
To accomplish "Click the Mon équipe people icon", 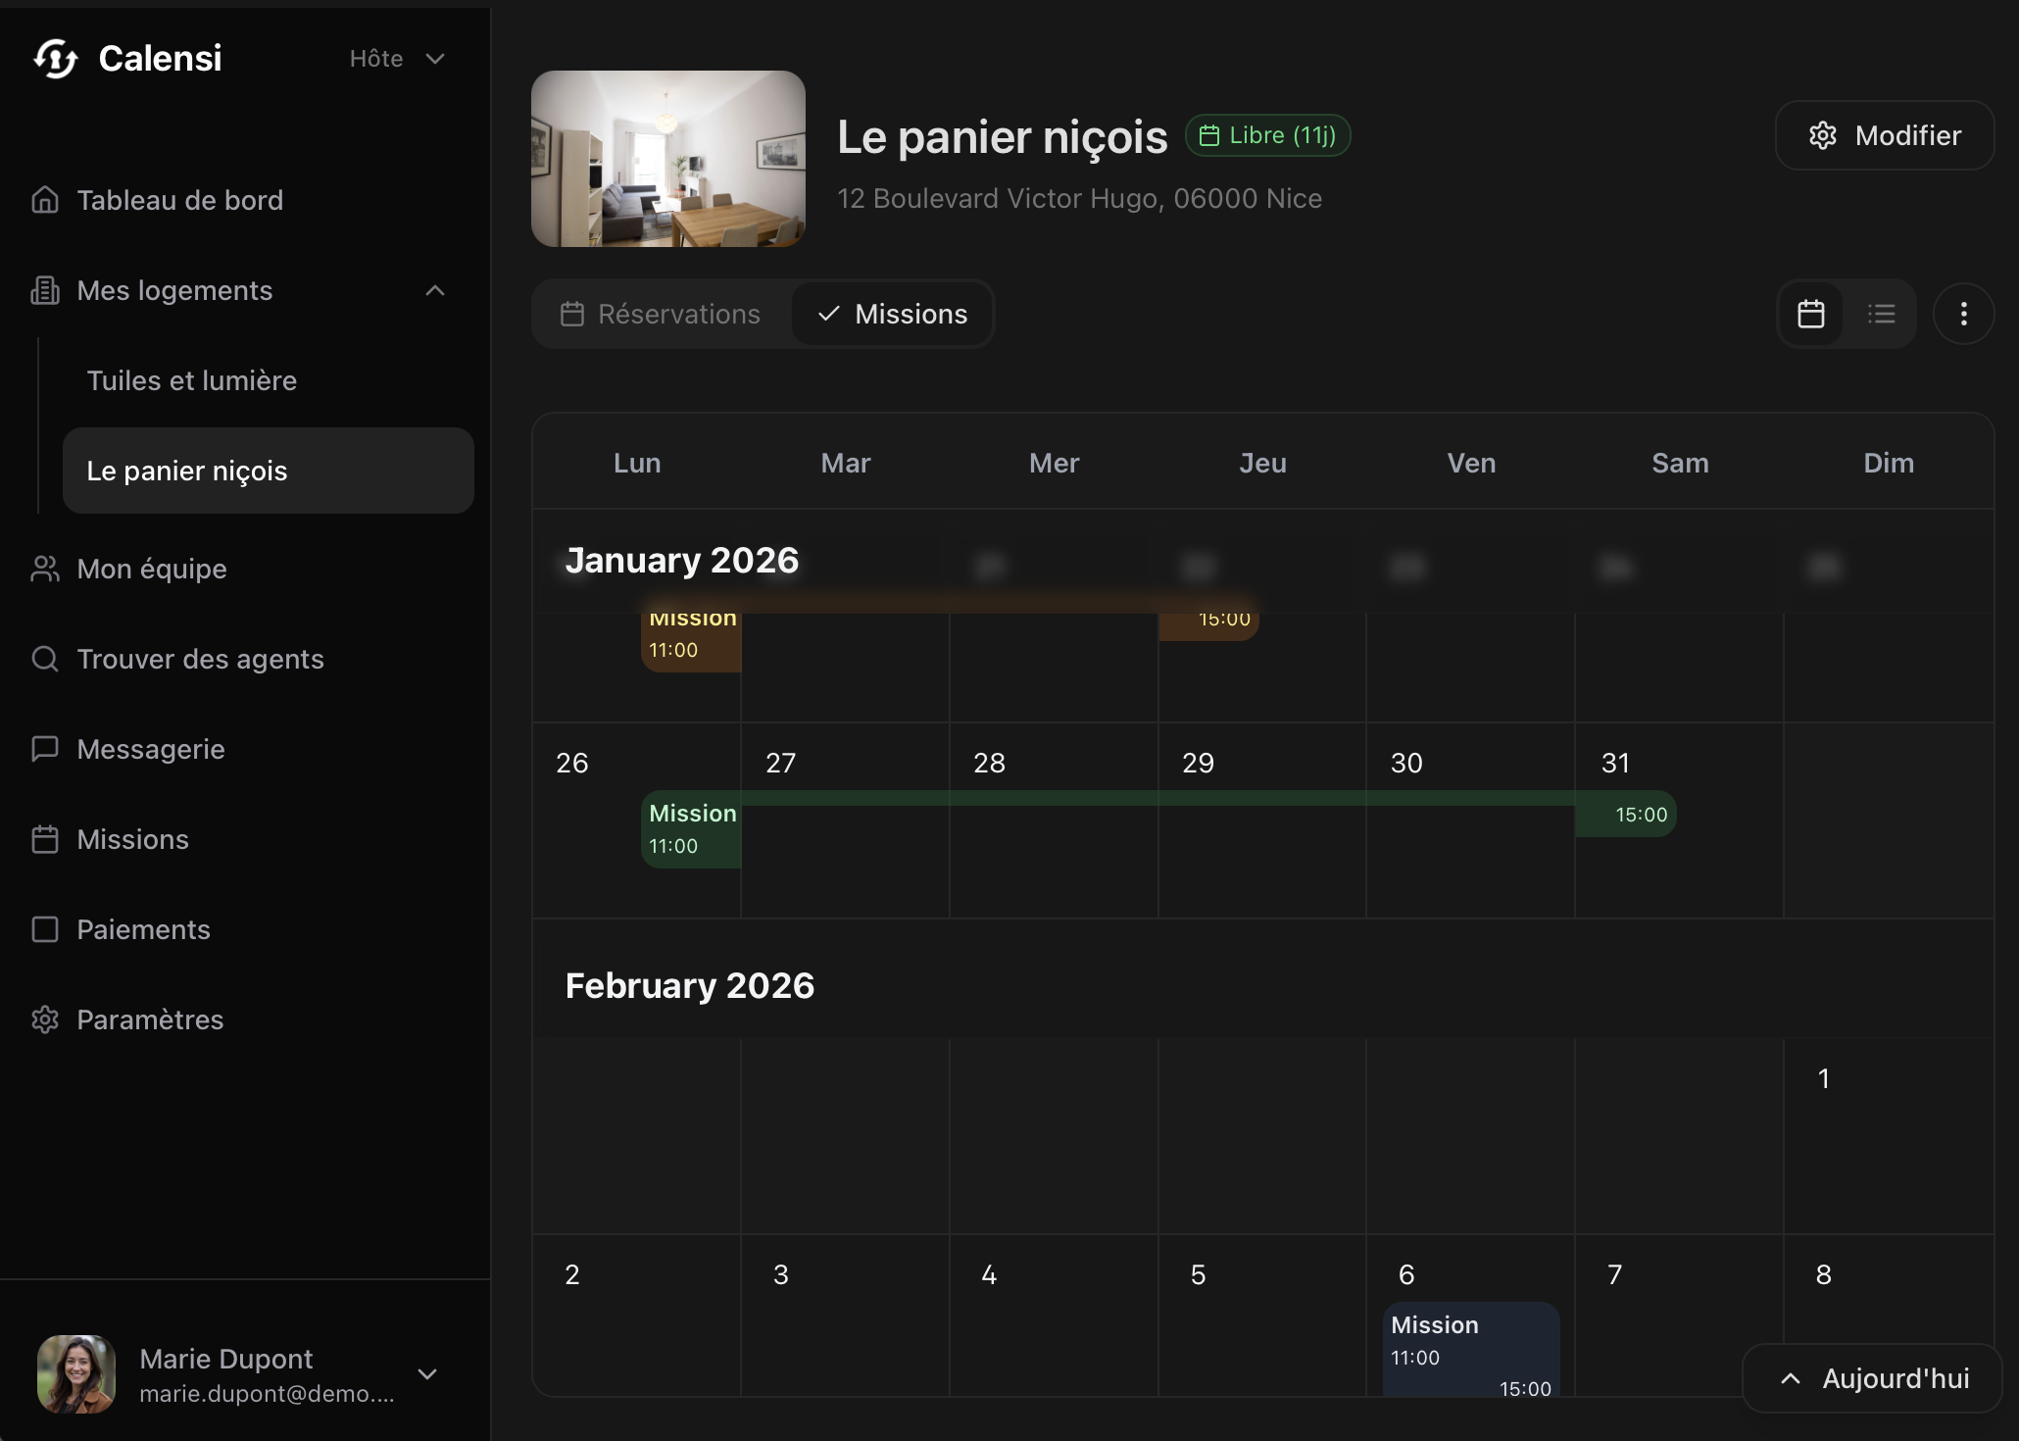I will click(x=45, y=569).
